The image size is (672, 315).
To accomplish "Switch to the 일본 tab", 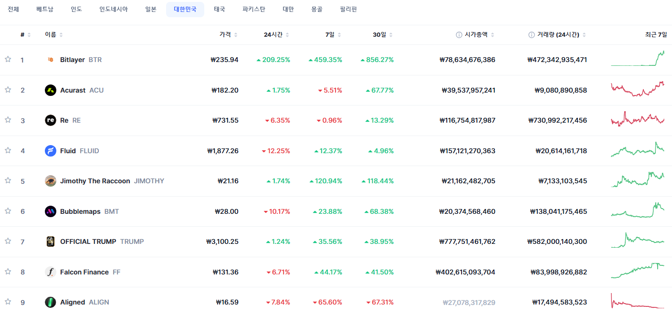I will [x=151, y=9].
